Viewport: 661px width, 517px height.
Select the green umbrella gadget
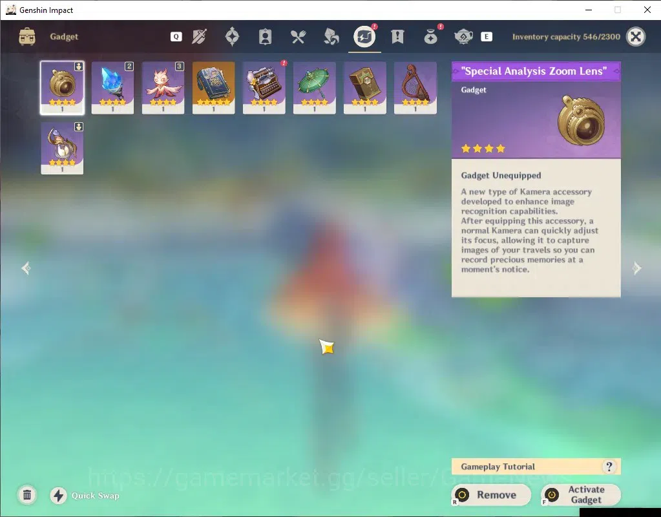pos(315,88)
